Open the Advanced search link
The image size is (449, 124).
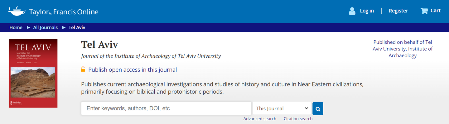click(260, 119)
